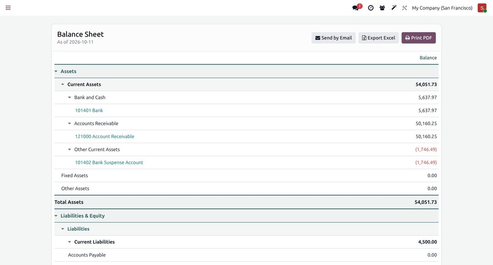493x265 pixels.
Task: Collapse the Bank and Cash row
Action: pyautogui.click(x=69, y=97)
